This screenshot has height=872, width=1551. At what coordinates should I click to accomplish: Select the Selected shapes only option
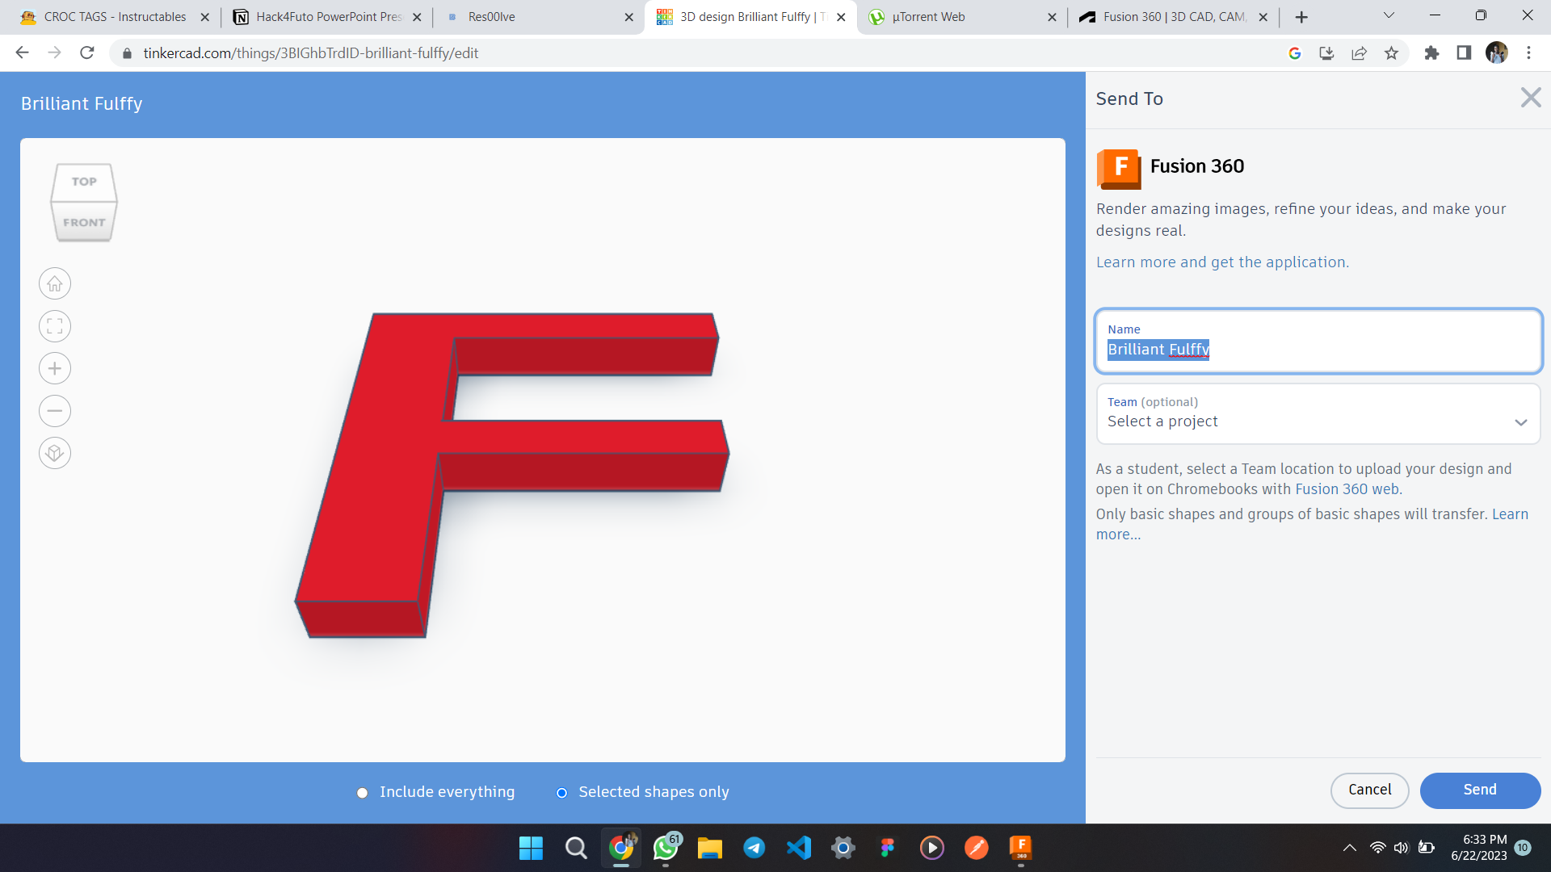tap(561, 793)
